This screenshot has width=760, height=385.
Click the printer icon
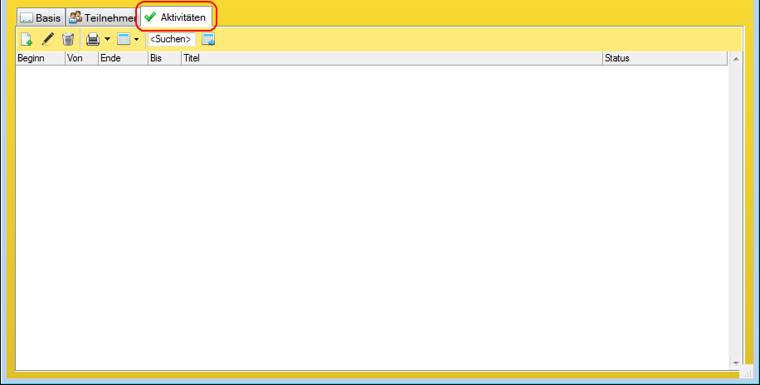point(93,39)
